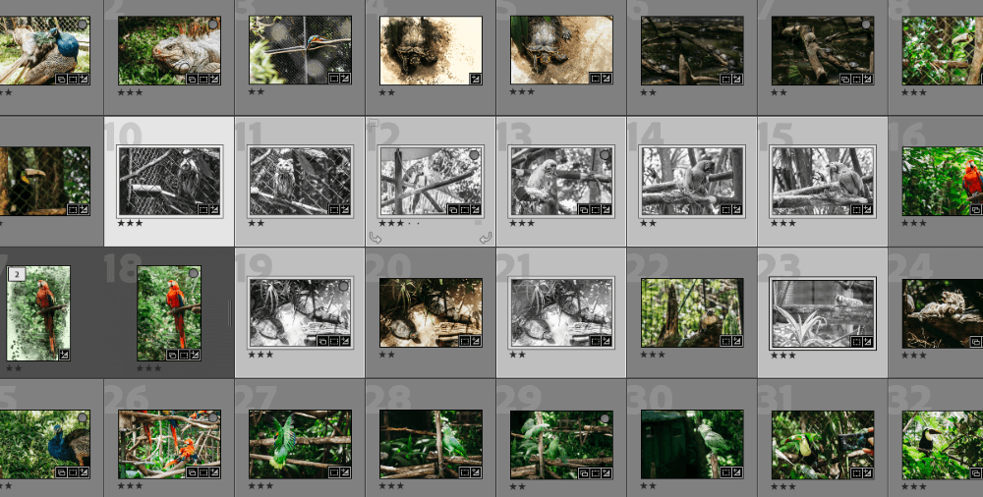The width and height of the screenshot is (983, 497).
Task: Click the develop badge on the sepia turtle photo 4
Action: coord(475,79)
